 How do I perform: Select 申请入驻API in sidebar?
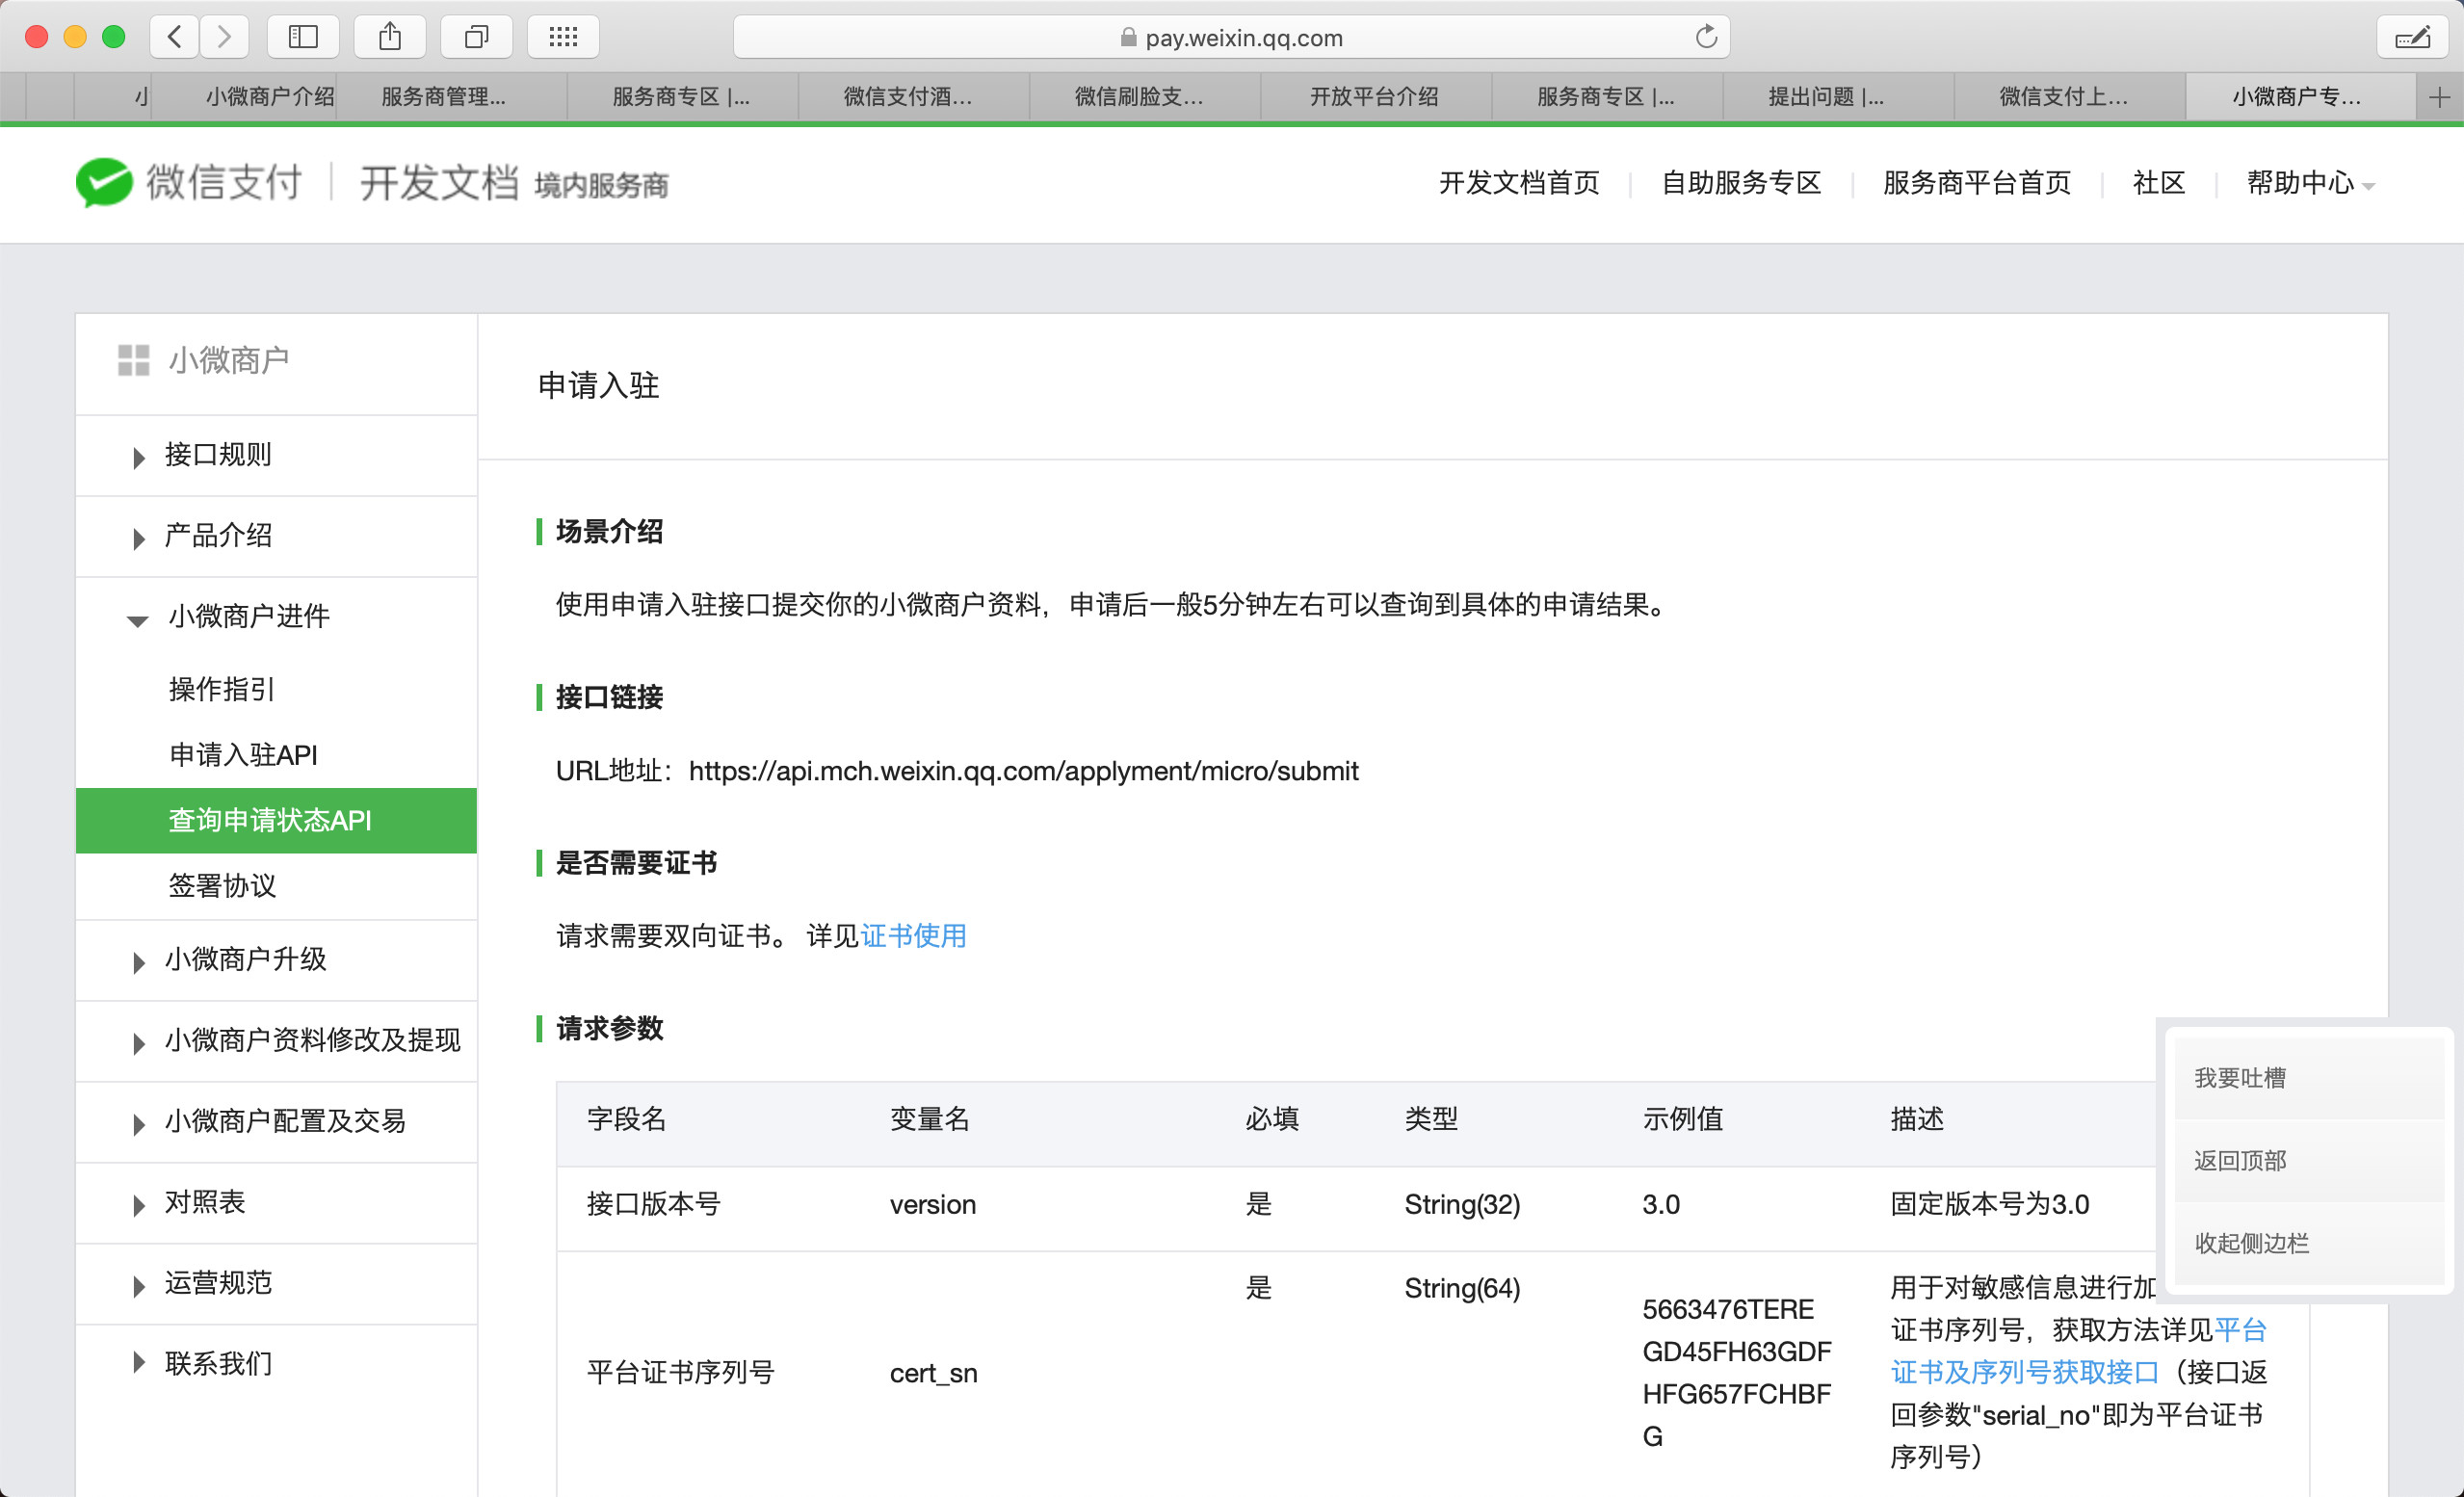tap(243, 755)
